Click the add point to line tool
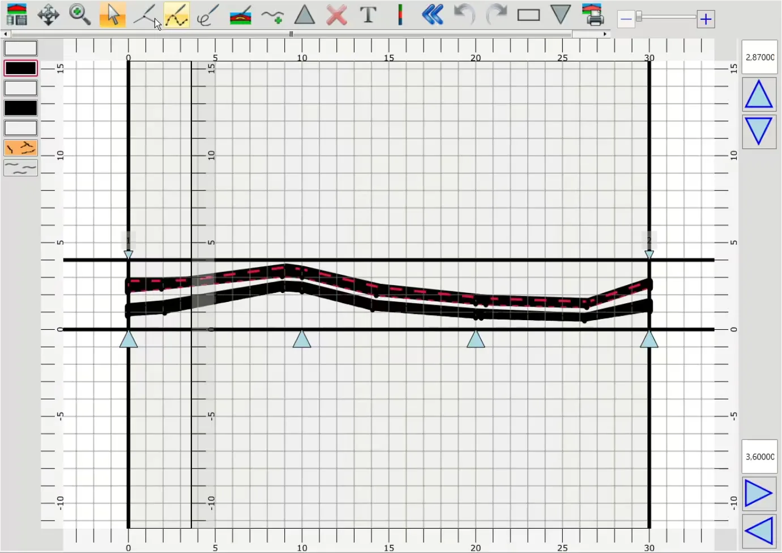The width and height of the screenshot is (782, 553). tap(272, 15)
